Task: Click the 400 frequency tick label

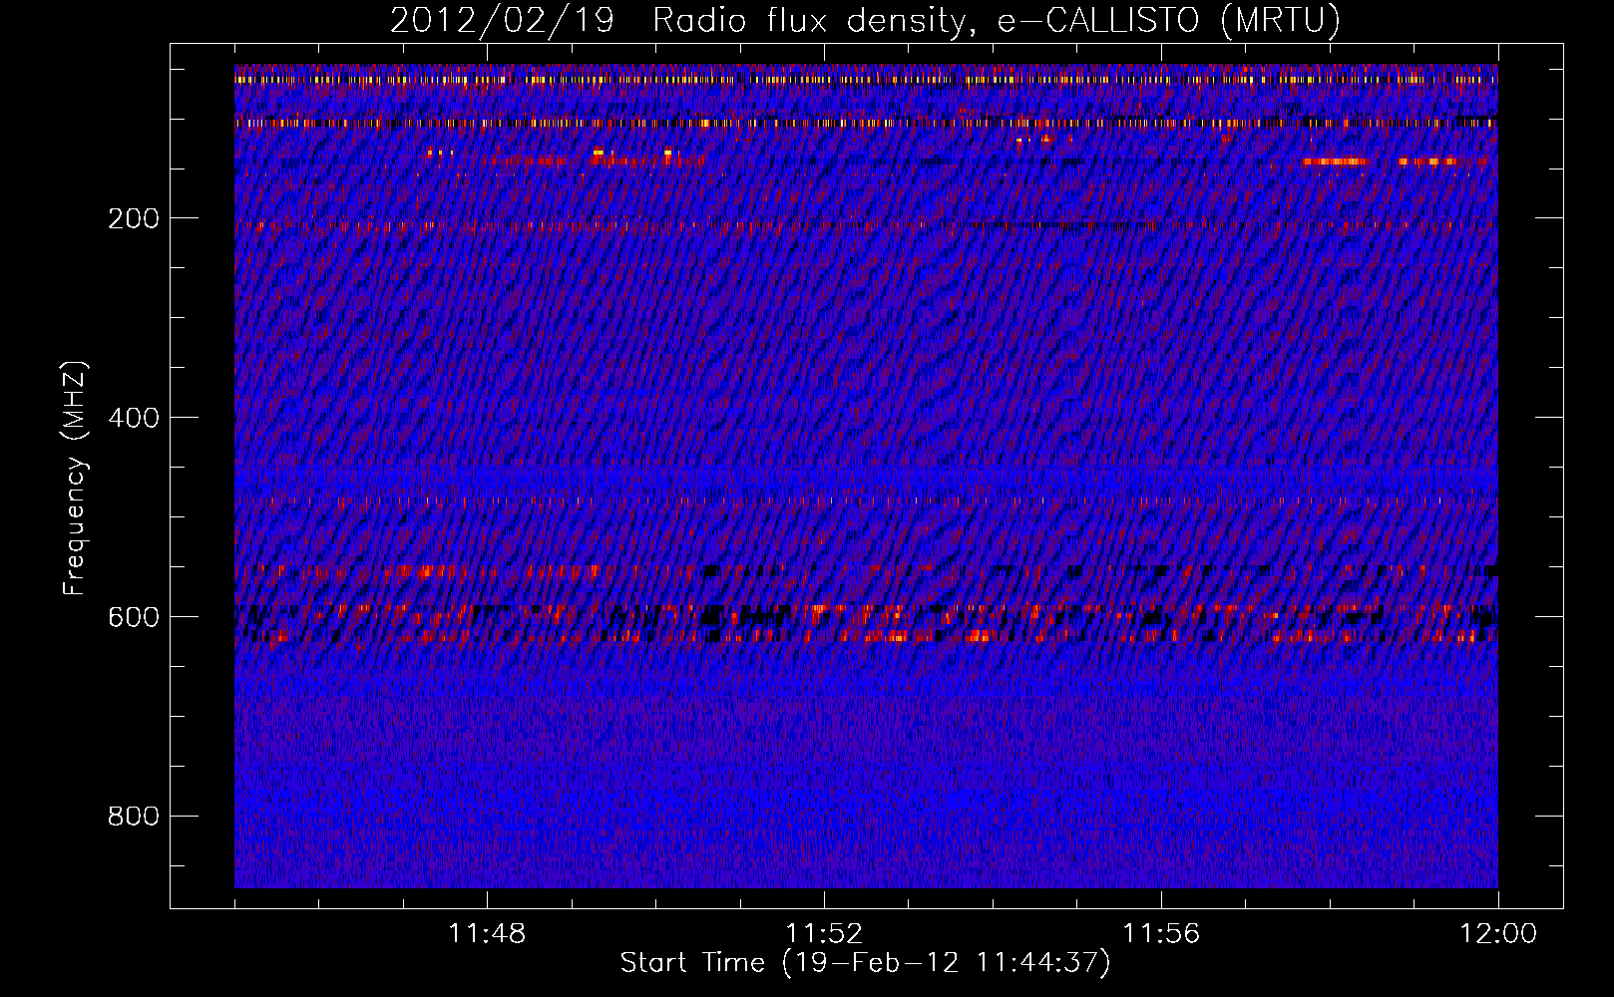Action: click(134, 418)
